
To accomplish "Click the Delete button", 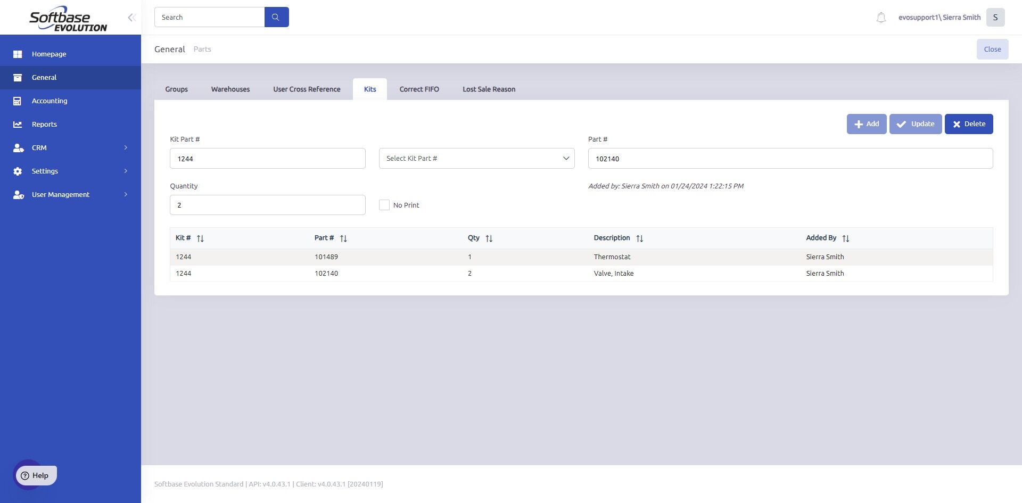I will click(x=969, y=124).
